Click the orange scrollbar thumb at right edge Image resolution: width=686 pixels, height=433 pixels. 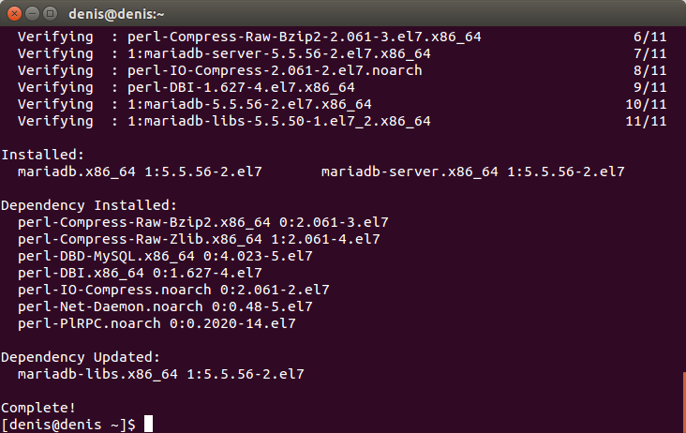tap(684, 401)
